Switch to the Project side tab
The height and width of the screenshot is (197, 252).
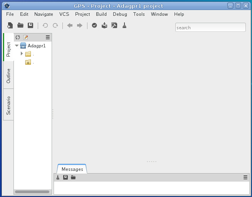tap(8, 47)
